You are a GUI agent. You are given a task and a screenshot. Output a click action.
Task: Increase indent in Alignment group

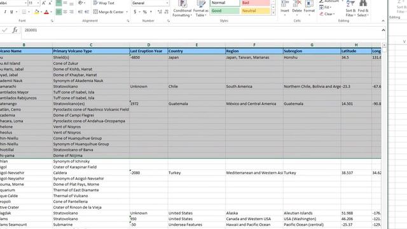[x=87, y=12]
